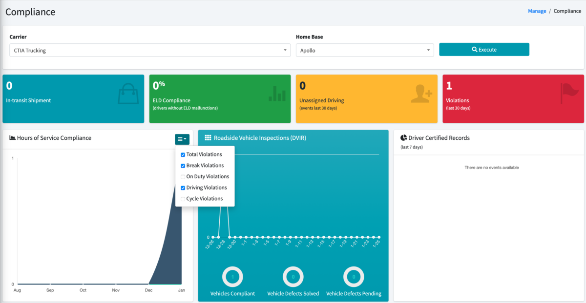Open the Carrier dropdown showing CTIA Trucking
586x303 pixels.
149,50
